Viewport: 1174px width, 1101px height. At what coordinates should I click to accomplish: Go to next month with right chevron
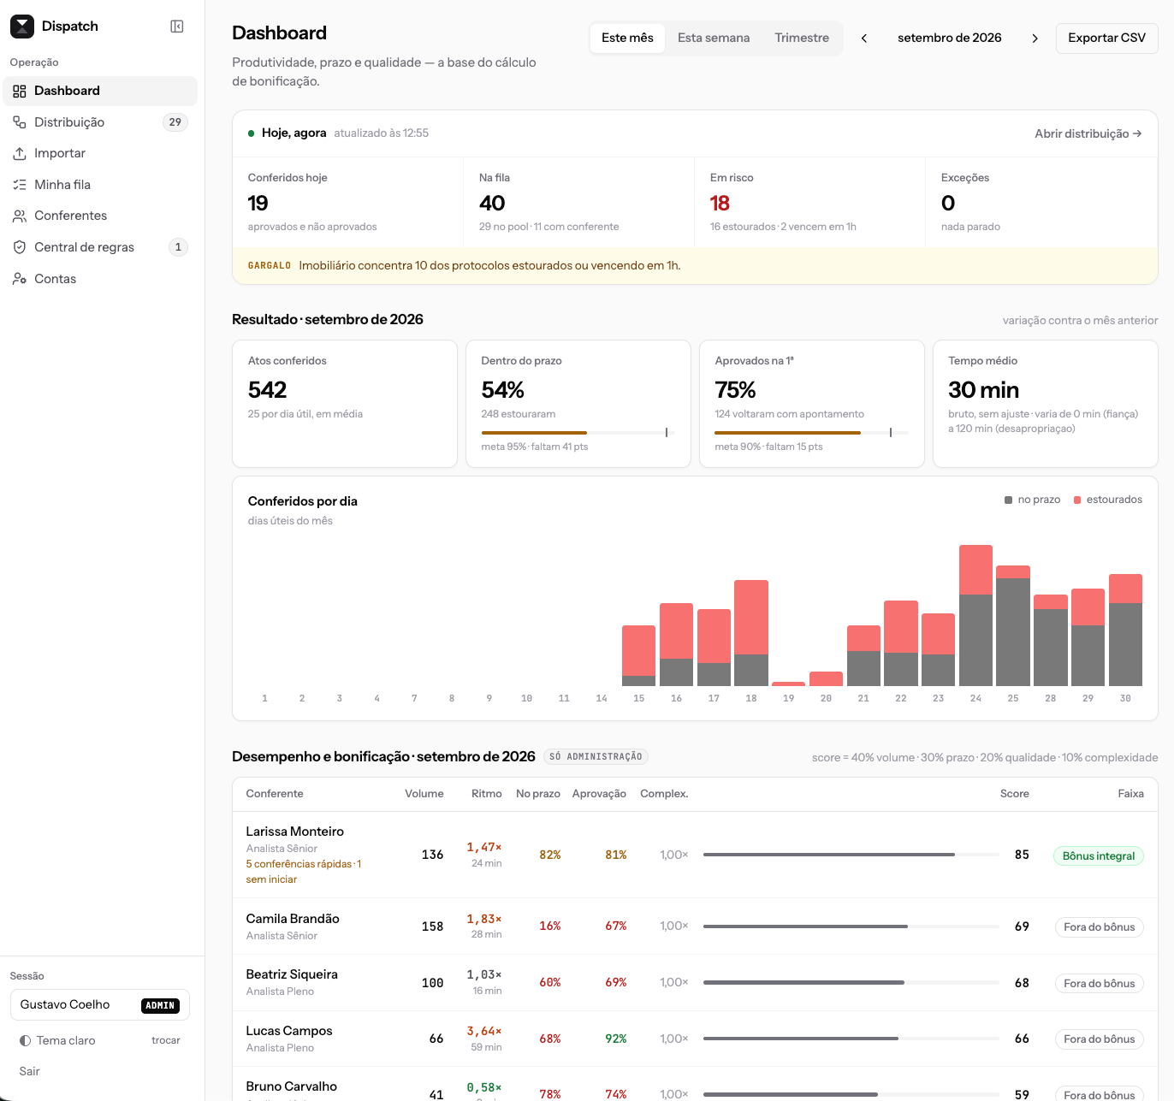point(1035,38)
